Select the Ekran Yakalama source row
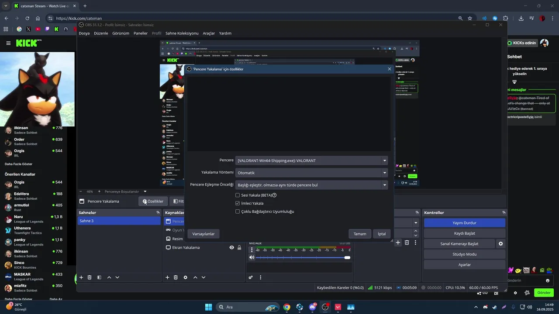The width and height of the screenshot is (559, 314). click(203, 248)
